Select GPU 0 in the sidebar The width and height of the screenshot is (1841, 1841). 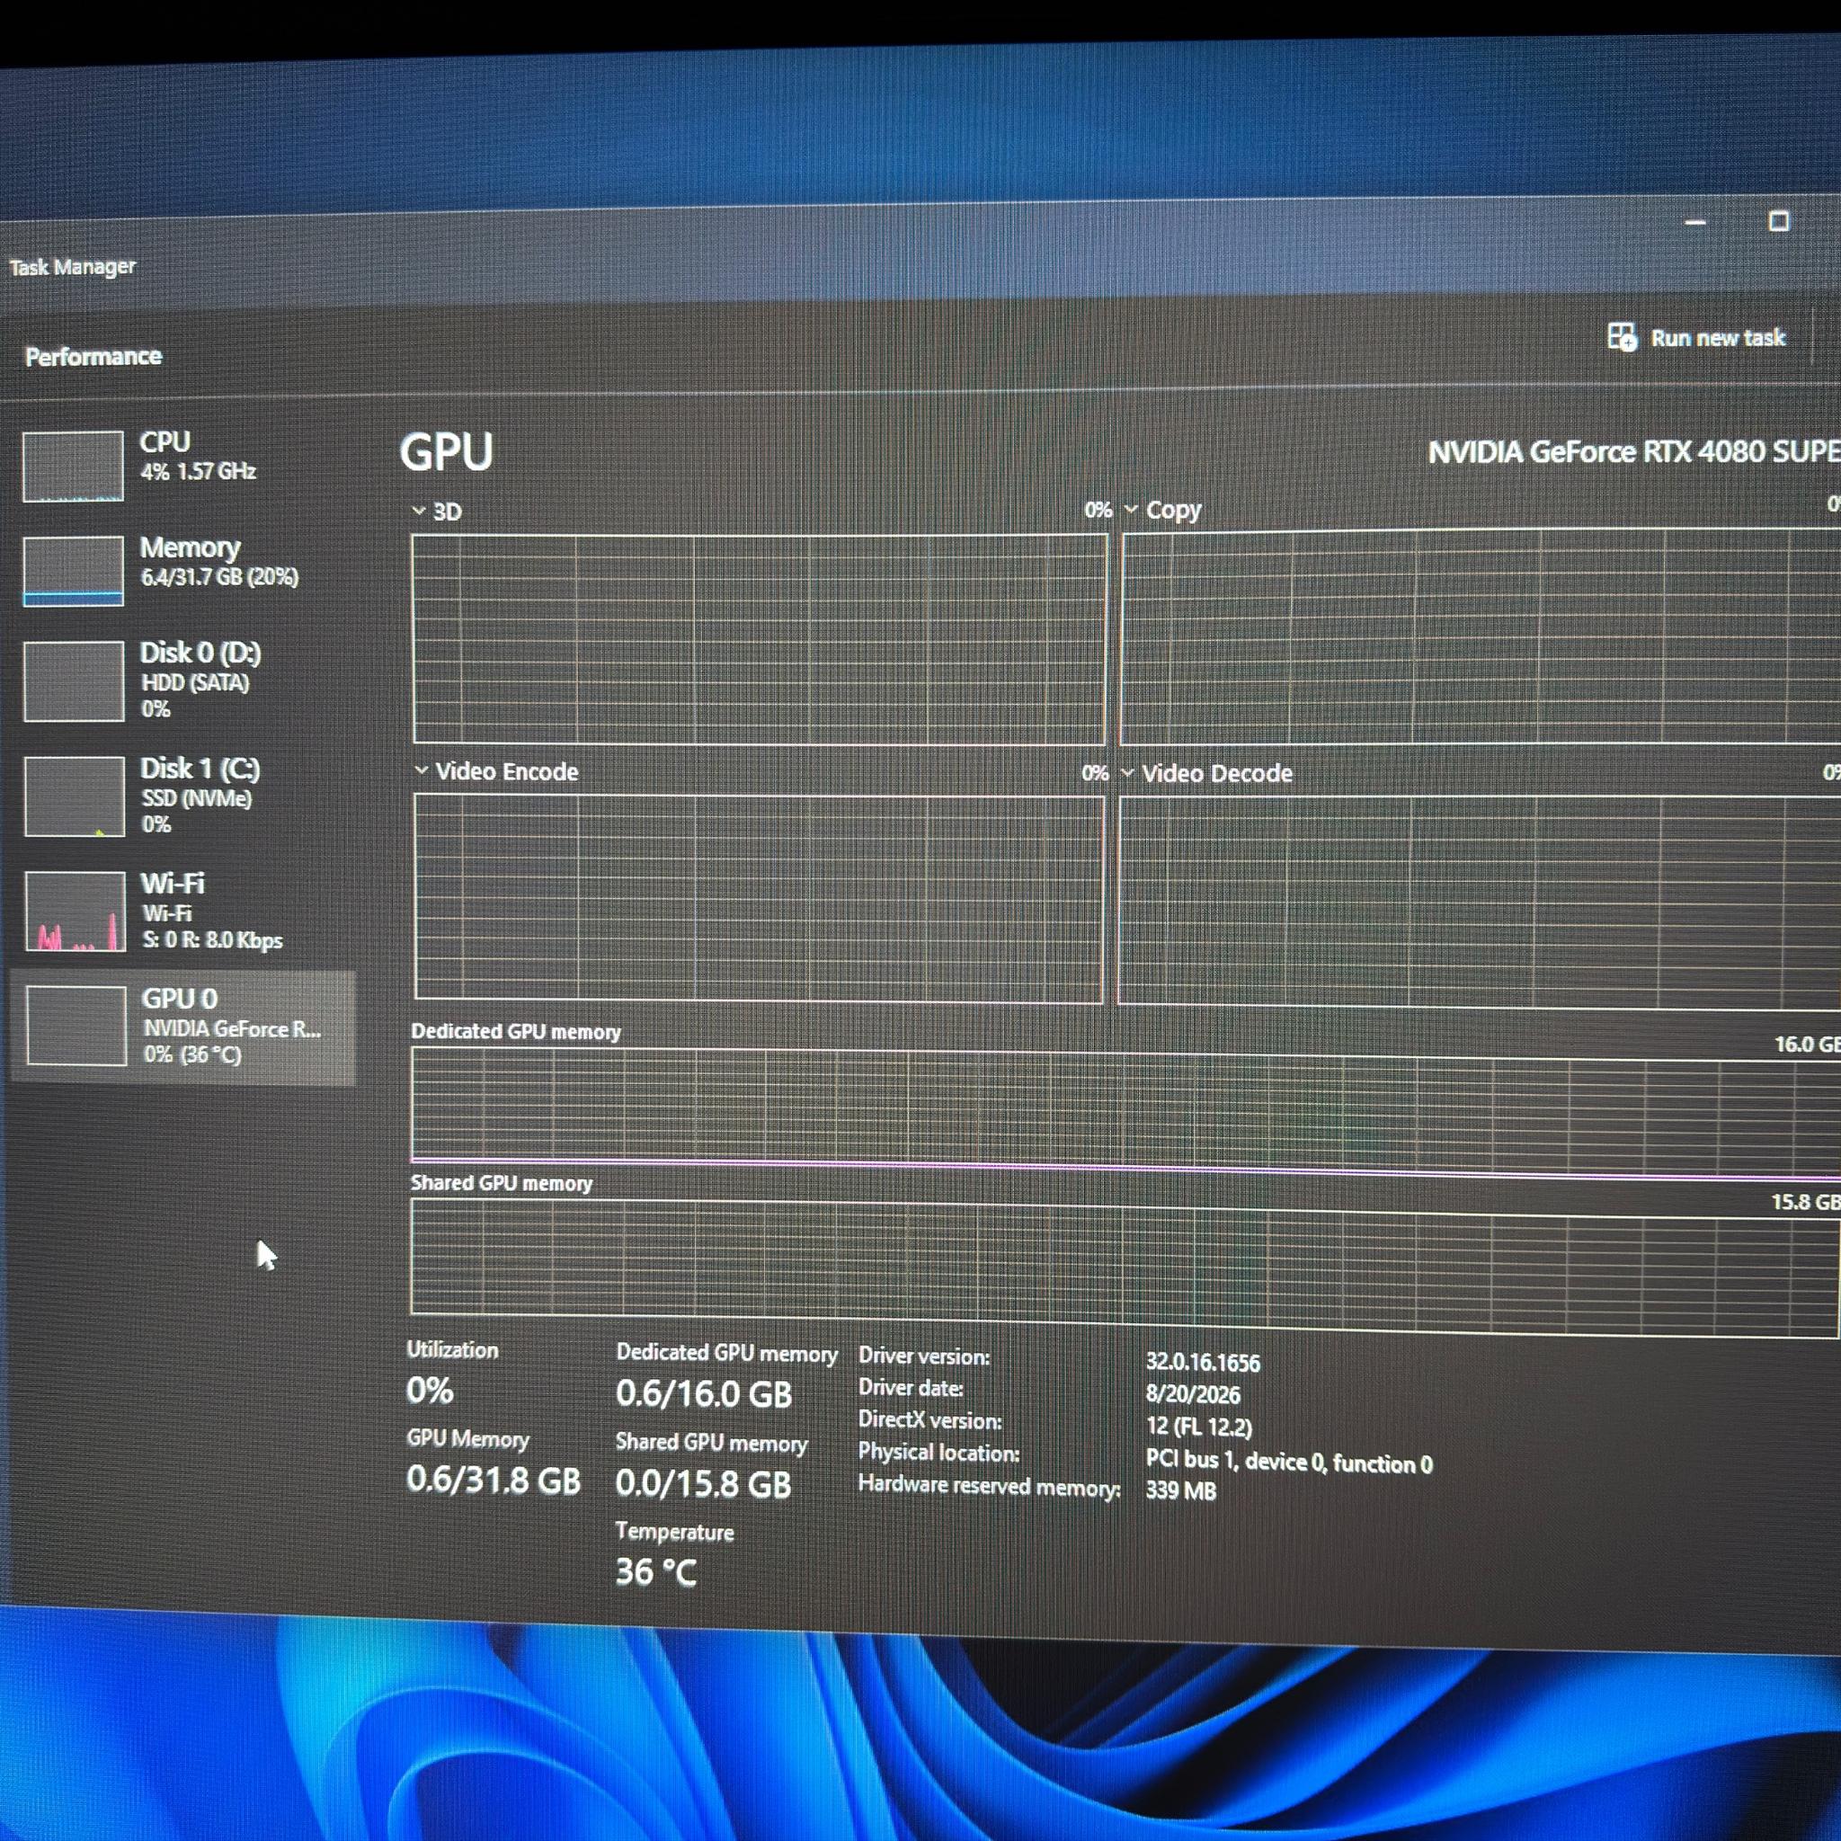click(x=184, y=1027)
